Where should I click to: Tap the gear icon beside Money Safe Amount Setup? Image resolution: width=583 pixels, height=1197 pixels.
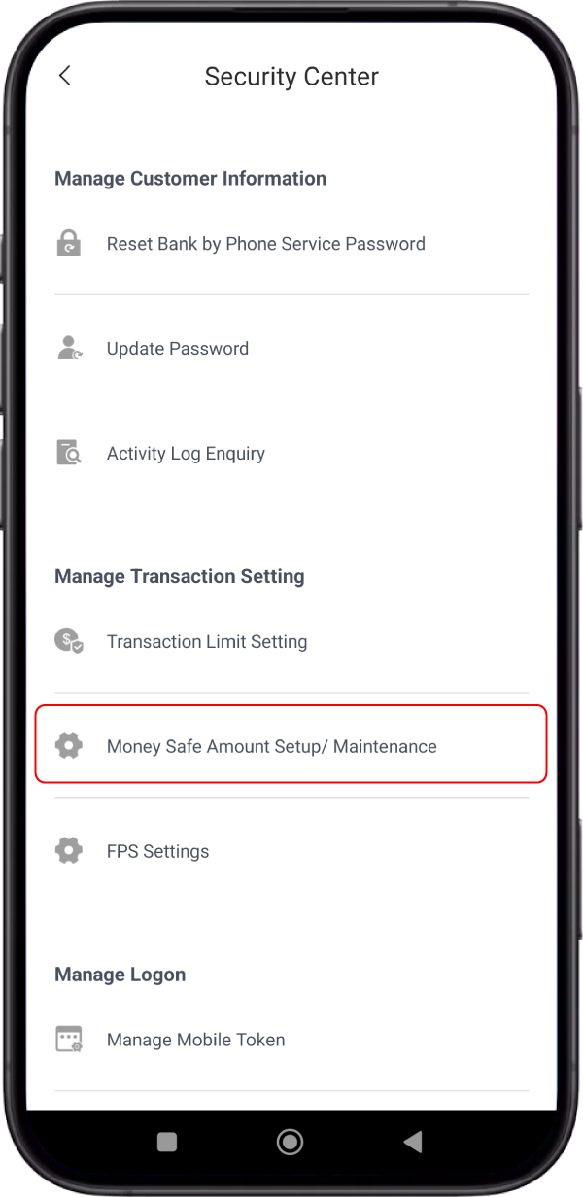click(x=69, y=746)
